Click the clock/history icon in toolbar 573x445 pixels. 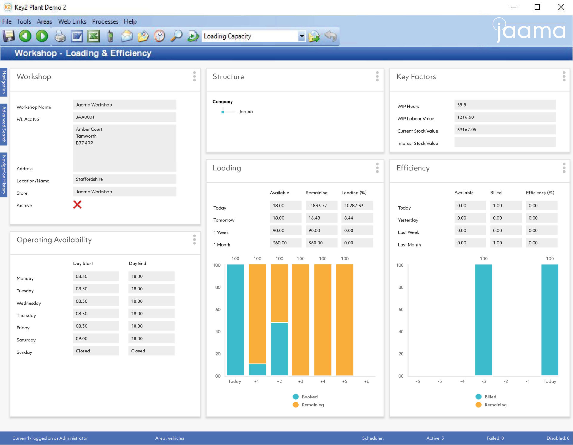[x=160, y=36]
